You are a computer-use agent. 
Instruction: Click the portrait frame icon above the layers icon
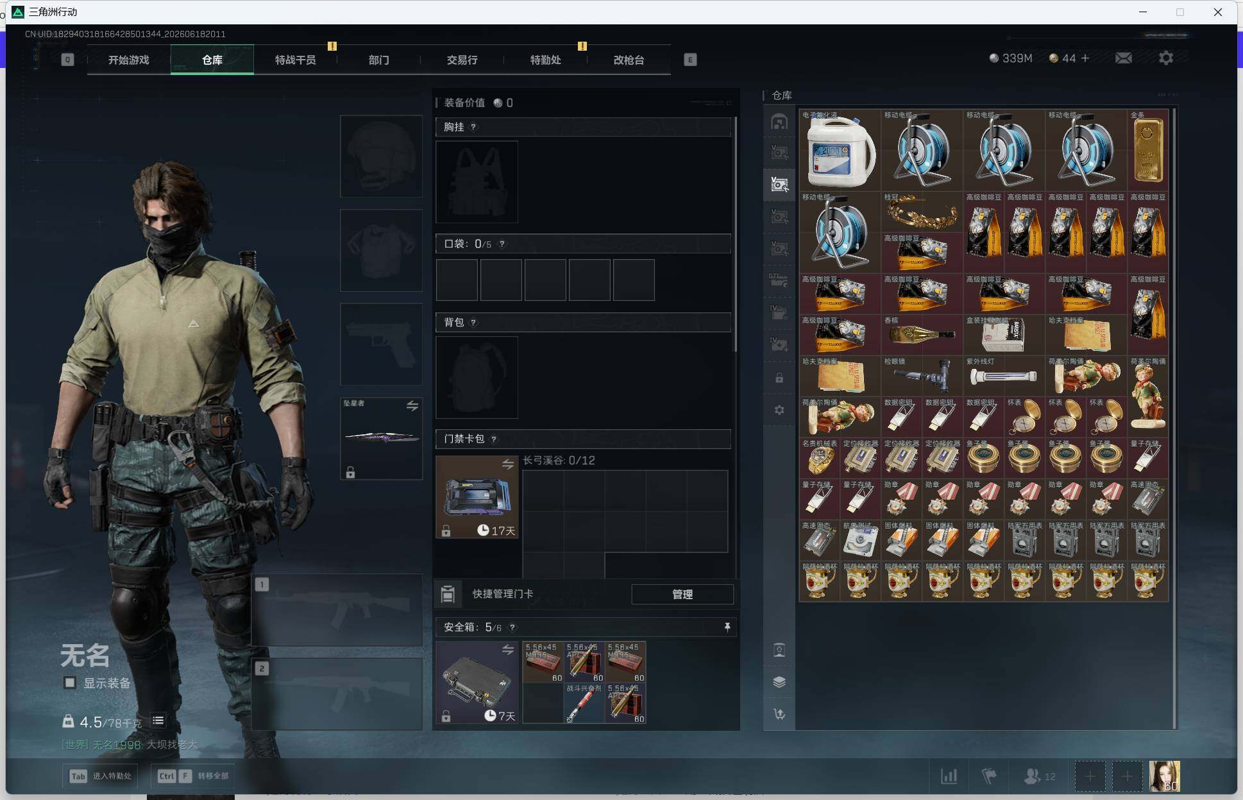tap(779, 651)
